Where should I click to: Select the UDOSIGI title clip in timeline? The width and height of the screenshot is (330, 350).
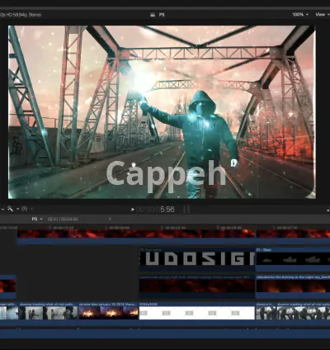[197, 259]
